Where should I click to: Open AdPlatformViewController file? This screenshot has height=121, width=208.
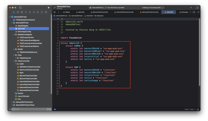tap(30, 67)
